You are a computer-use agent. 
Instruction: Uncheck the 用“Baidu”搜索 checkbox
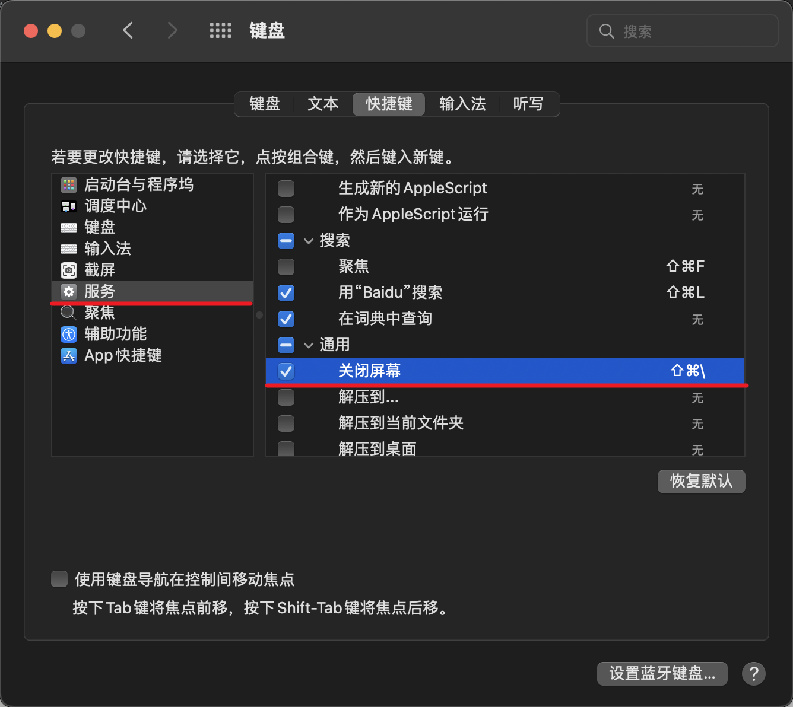pos(286,293)
